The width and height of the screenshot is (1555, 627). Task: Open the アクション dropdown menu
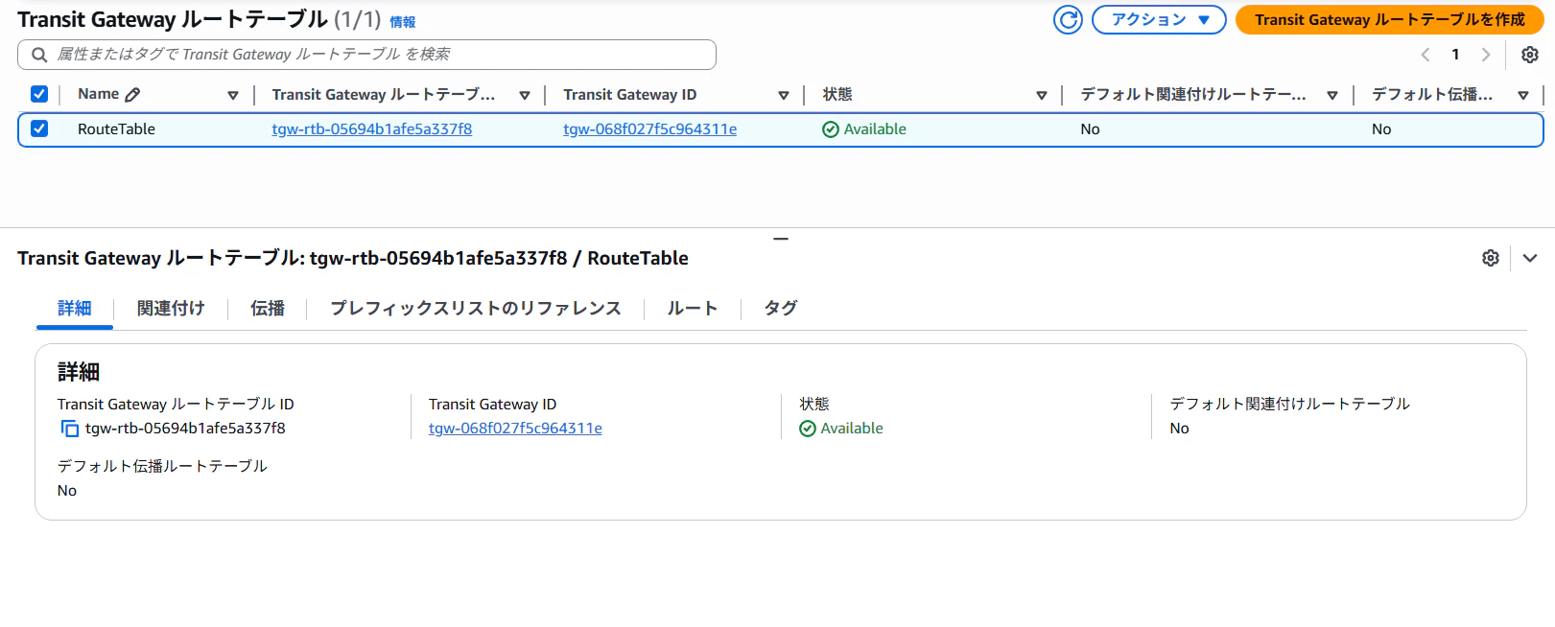point(1159,19)
